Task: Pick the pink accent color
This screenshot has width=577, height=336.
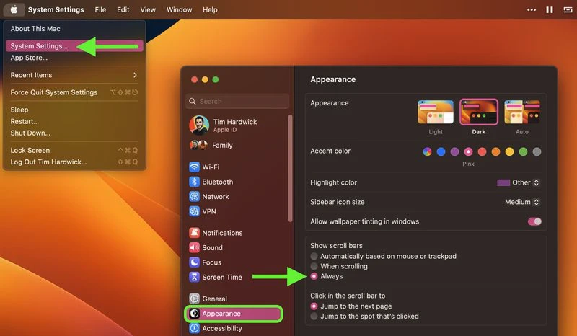Action: tap(468, 151)
